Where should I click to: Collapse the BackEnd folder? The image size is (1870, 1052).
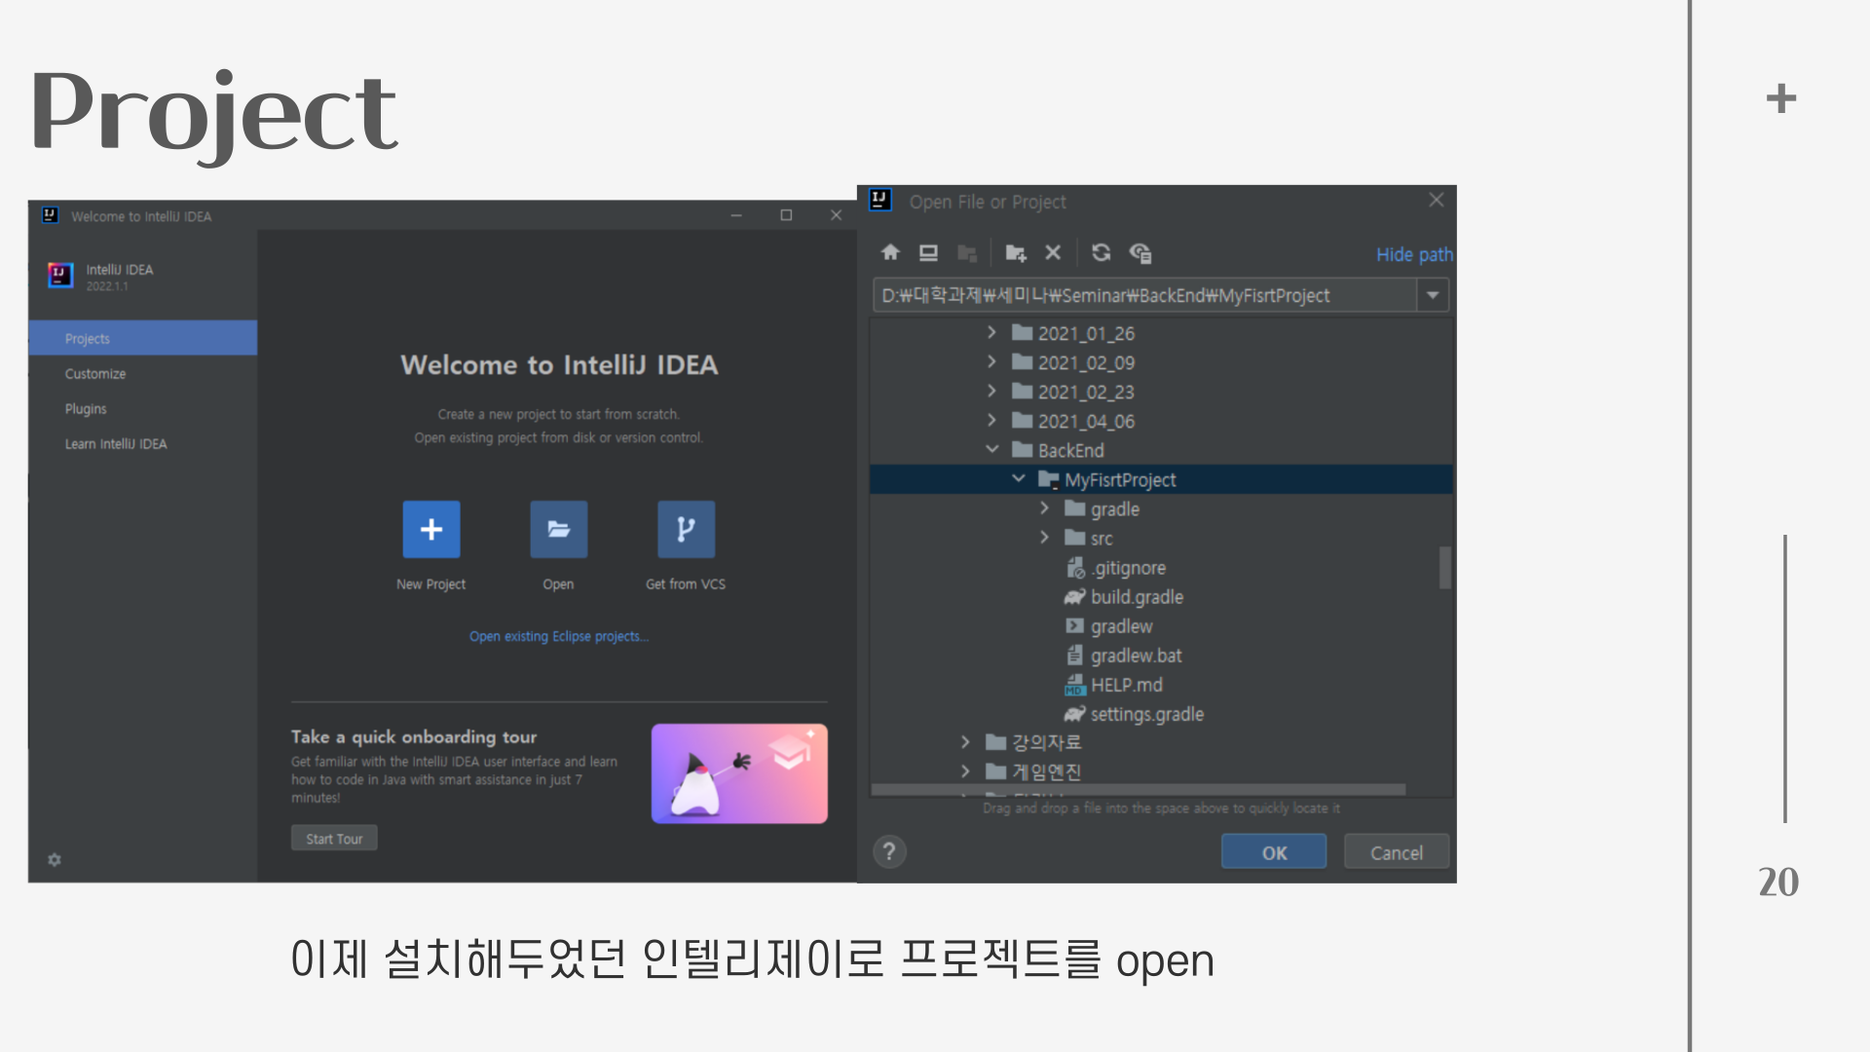pos(991,450)
